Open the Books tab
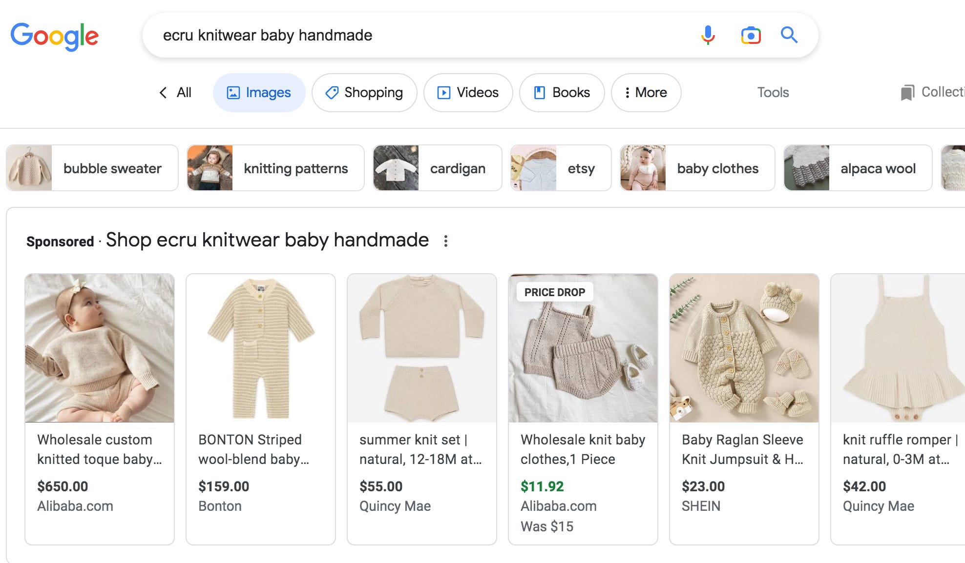 tap(562, 93)
